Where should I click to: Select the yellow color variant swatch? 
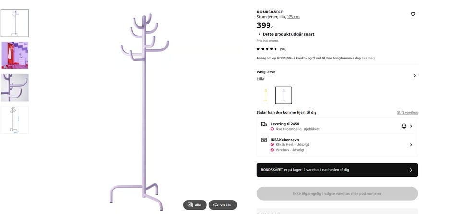click(x=265, y=95)
